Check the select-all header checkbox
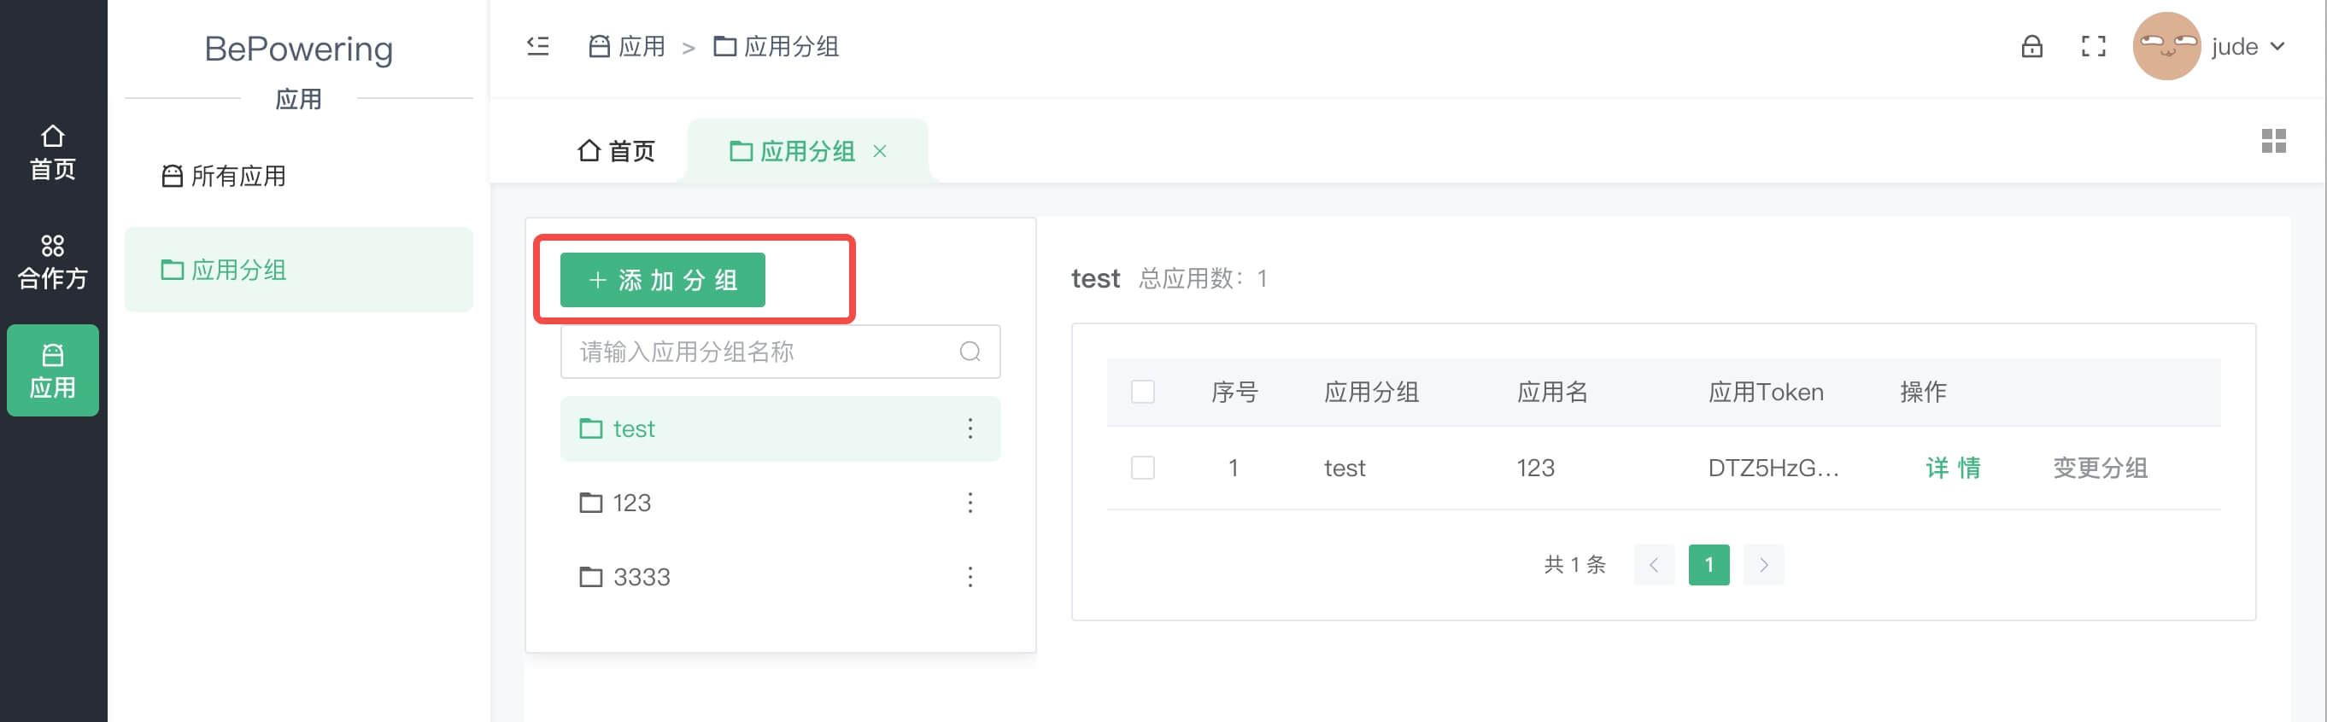This screenshot has height=722, width=2327. pos(1143,392)
